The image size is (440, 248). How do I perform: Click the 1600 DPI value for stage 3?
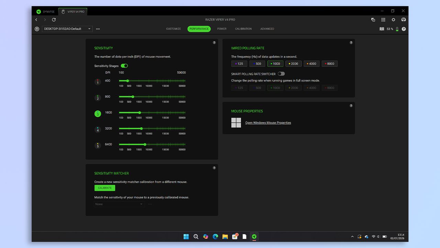(x=108, y=112)
